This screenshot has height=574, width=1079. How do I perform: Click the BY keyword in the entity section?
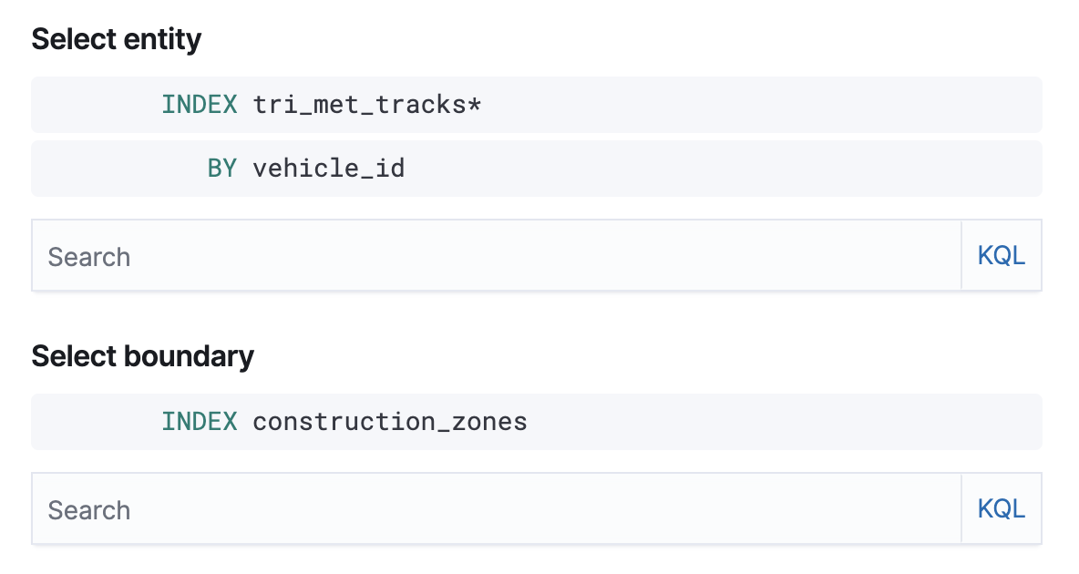click(222, 168)
